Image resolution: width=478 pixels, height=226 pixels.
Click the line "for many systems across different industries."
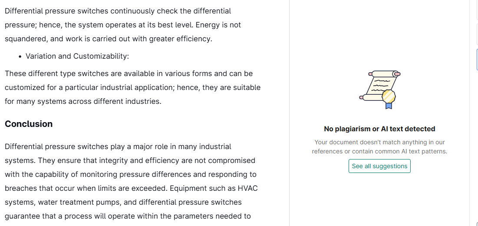coord(83,102)
